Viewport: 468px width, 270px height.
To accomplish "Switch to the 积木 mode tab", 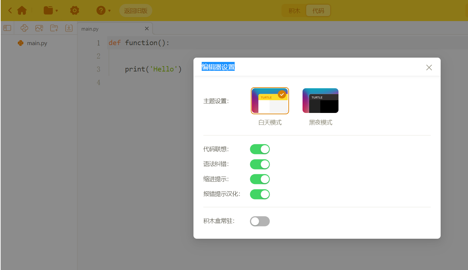I will pos(294,11).
